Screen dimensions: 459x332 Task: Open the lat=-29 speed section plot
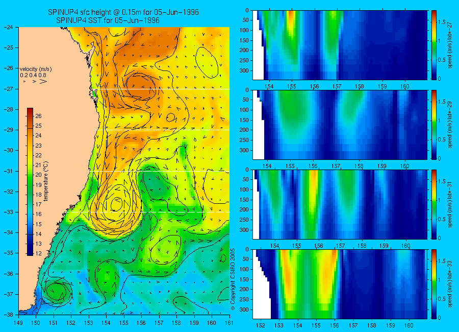coord(340,125)
